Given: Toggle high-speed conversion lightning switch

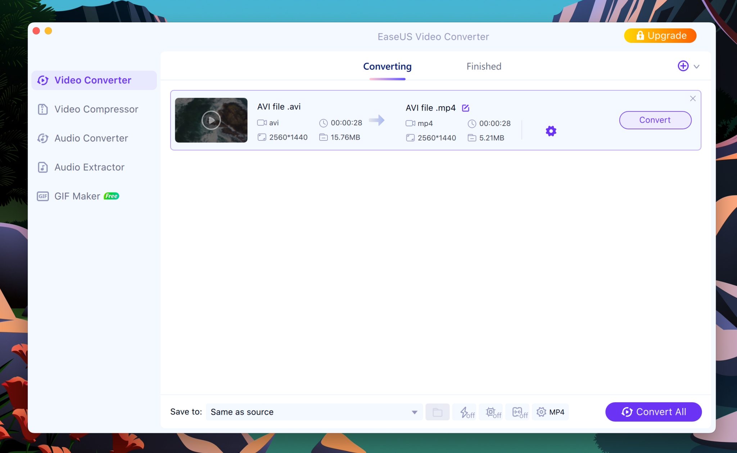Looking at the screenshot, I should [467, 412].
